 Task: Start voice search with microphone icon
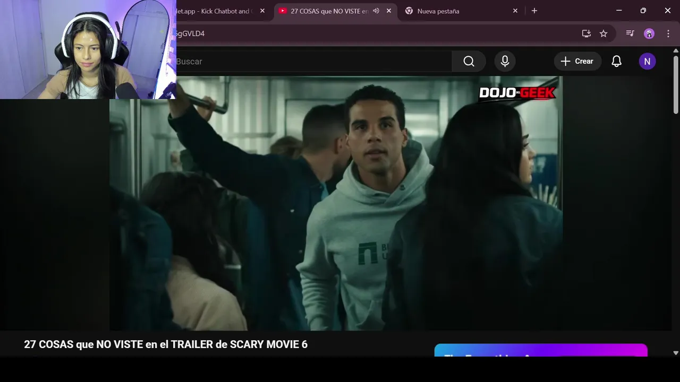[x=505, y=62]
